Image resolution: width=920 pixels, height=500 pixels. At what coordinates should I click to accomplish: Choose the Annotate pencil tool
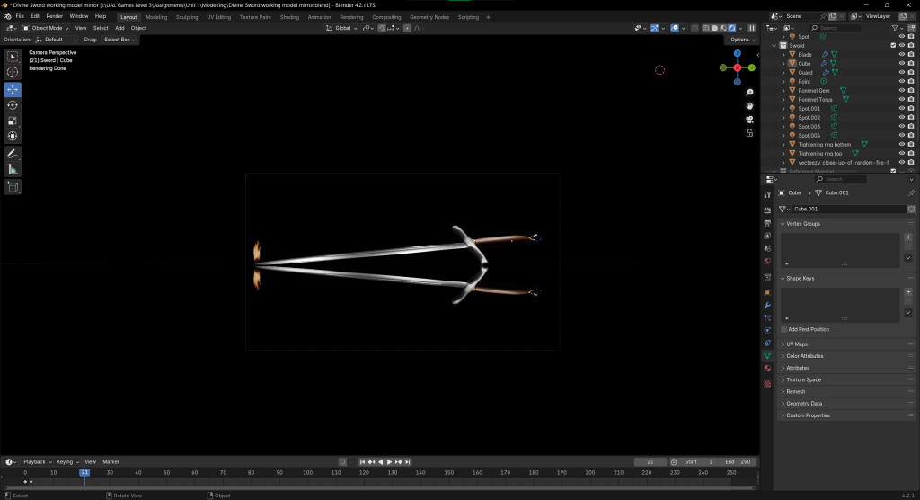pyautogui.click(x=13, y=154)
